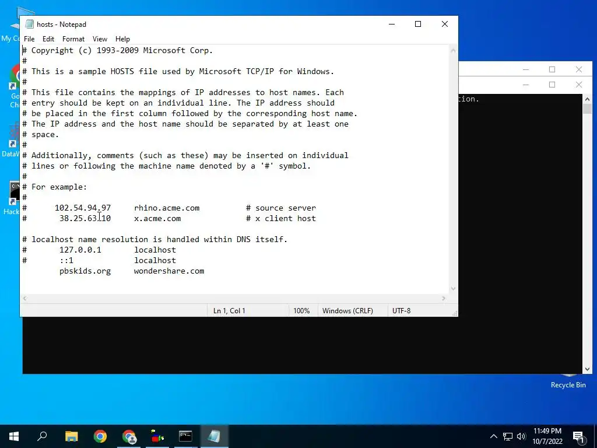The image size is (597, 448).
Task: Minimize the upper background window
Action: 526,69
